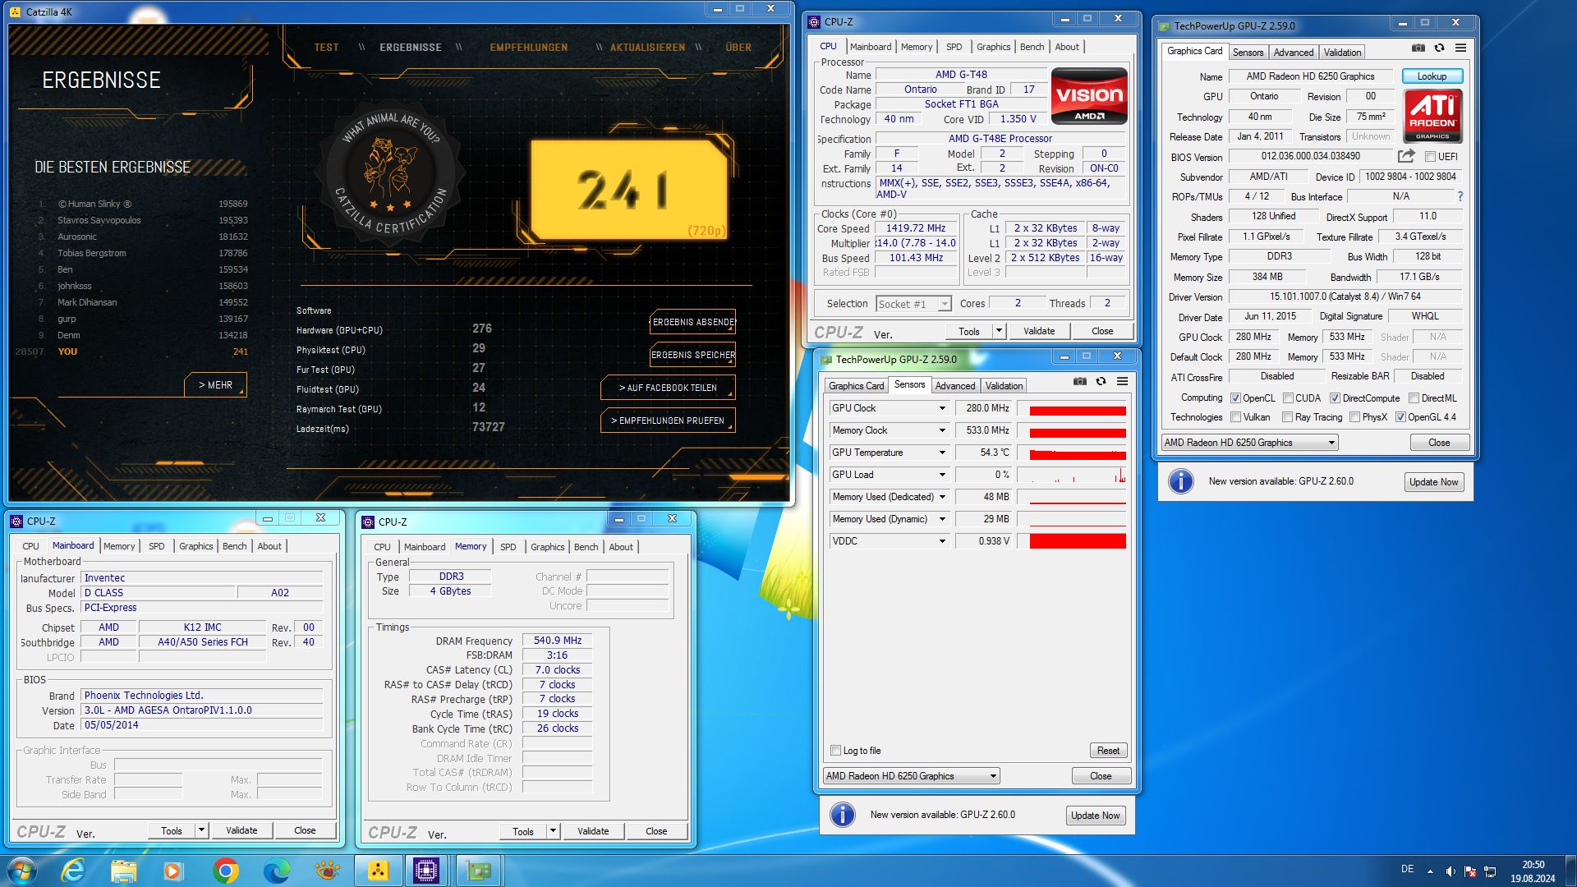Switch to CPU-Z via taskbar icon
The width and height of the screenshot is (1577, 887).
coord(427,870)
